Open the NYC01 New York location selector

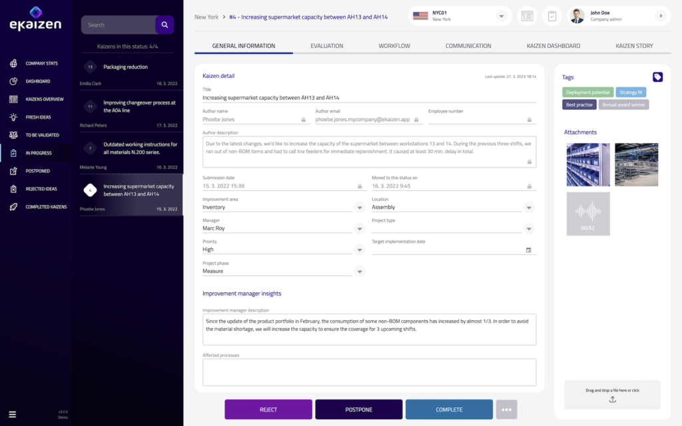click(x=460, y=16)
